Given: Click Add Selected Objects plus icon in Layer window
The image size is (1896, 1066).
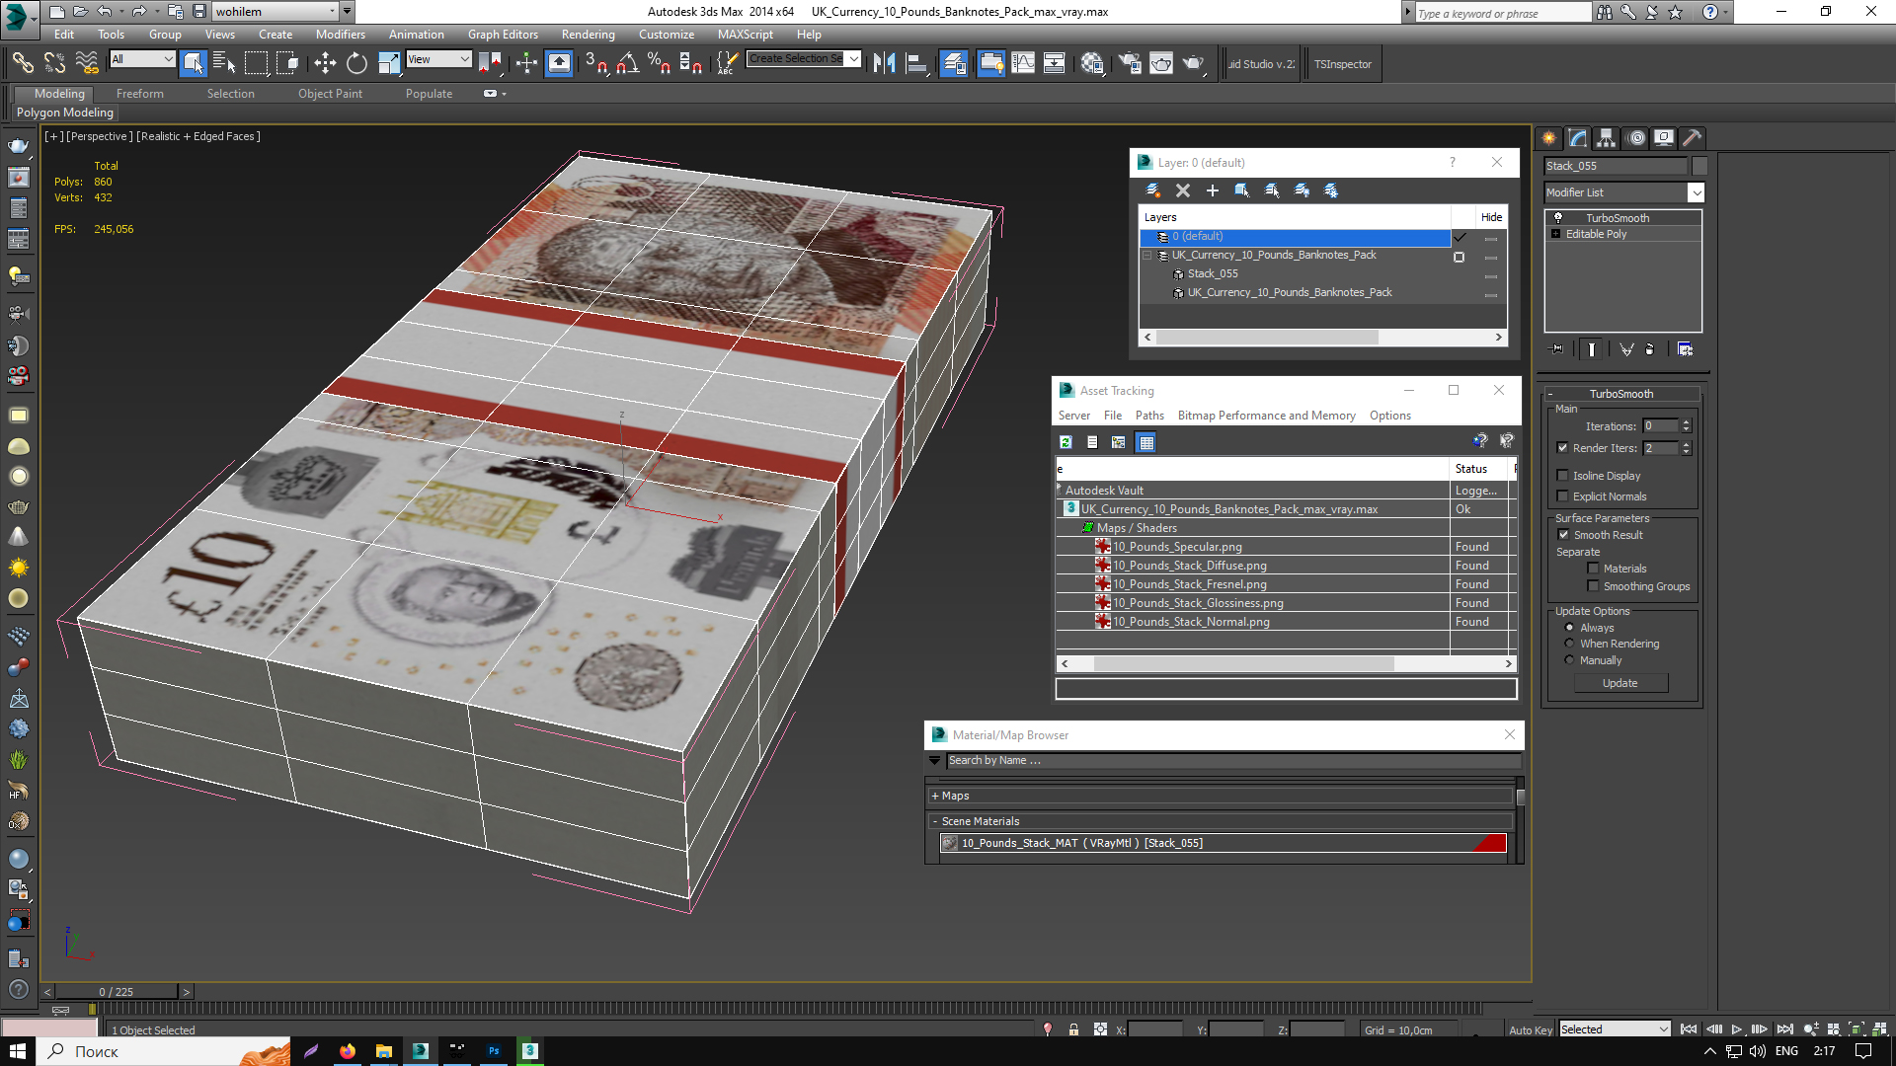Looking at the screenshot, I should tap(1213, 190).
